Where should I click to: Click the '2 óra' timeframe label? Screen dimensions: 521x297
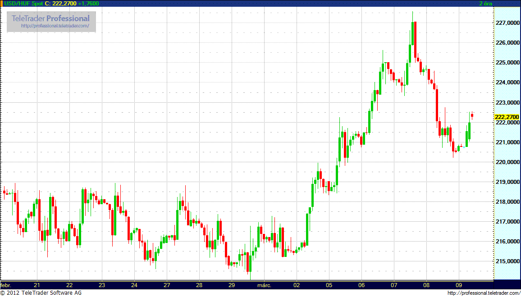click(485, 4)
